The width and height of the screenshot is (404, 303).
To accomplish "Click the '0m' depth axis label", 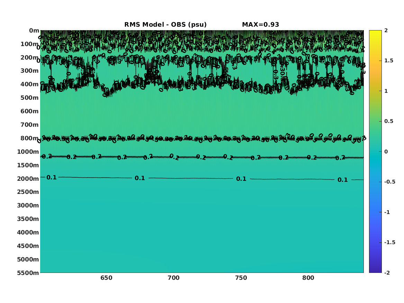I will point(34,31).
